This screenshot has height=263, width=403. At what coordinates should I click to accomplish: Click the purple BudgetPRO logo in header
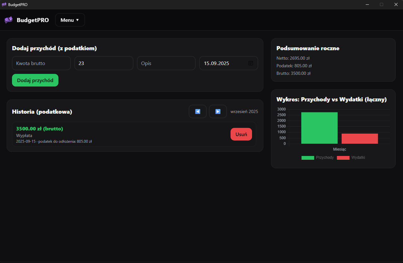9,20
